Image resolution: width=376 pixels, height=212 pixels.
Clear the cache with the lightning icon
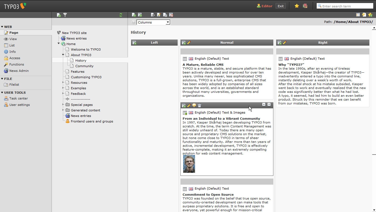pos(364,15)
